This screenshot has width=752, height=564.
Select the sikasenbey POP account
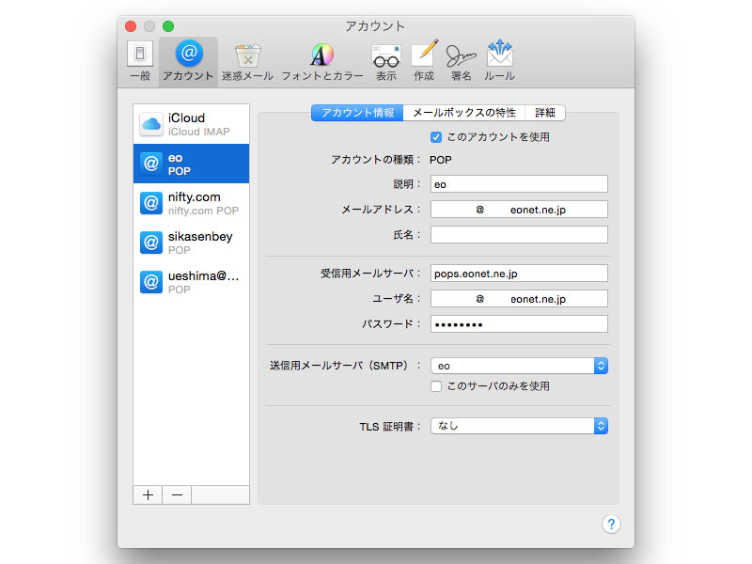(x=192, y=243)
